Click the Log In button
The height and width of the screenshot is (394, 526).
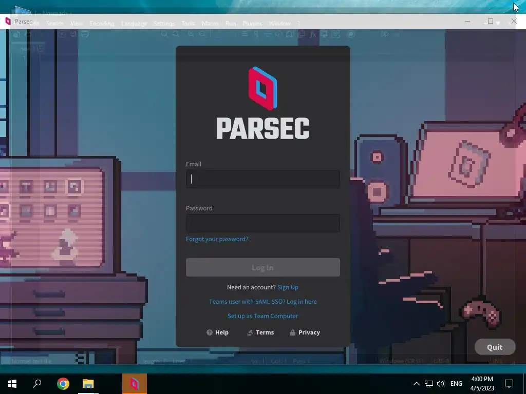[262, 267]
